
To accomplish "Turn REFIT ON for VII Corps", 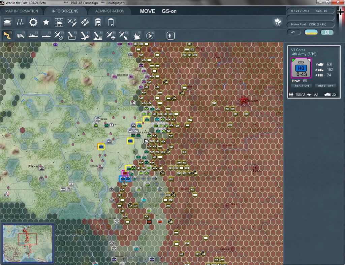I will 302,86.
